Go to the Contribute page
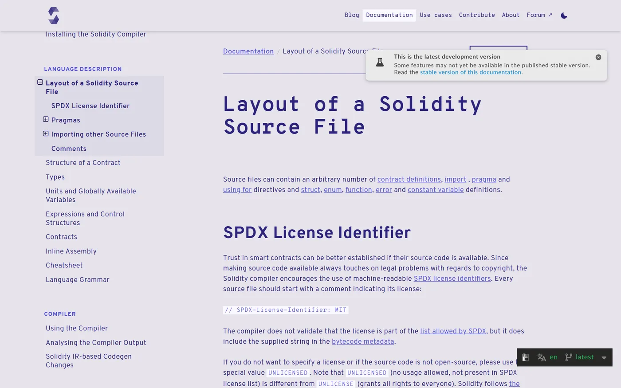Screen dimensions: 621x388 [477, 15]
